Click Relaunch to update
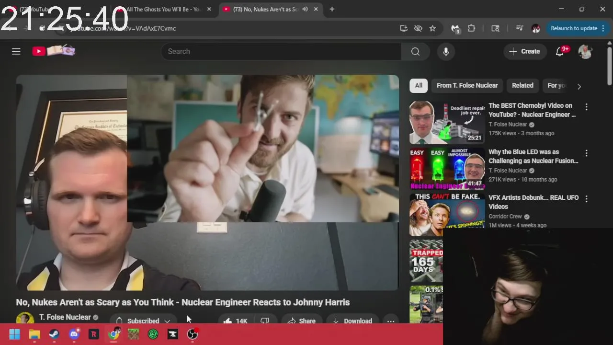613x345 pixels. point(578,28)
